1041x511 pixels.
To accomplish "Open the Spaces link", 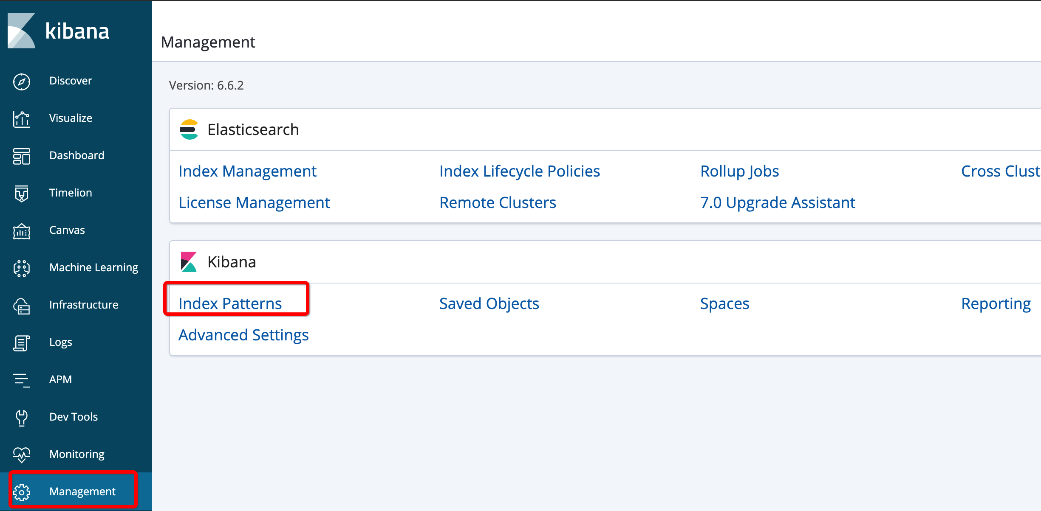I will tap(724, 304).
